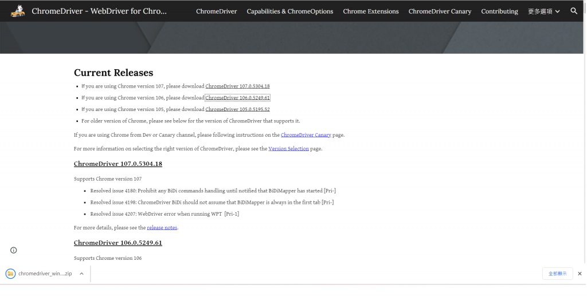Open ChromeDriver 106.0.5249.61 heading link

(x=118, y=243)
